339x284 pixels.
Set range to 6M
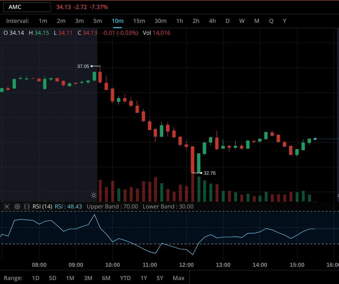pos(106,278)
